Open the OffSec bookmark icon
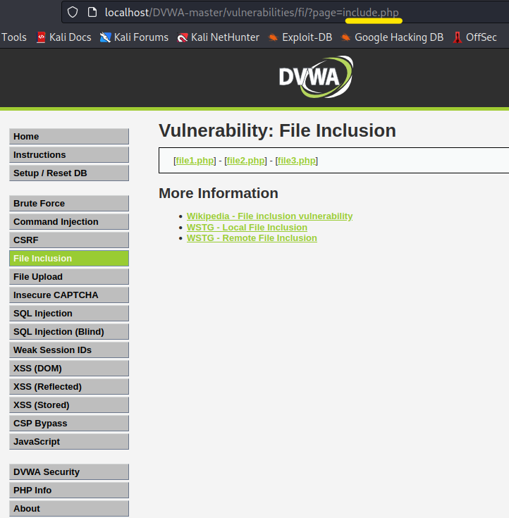 [x=458, y=37]
